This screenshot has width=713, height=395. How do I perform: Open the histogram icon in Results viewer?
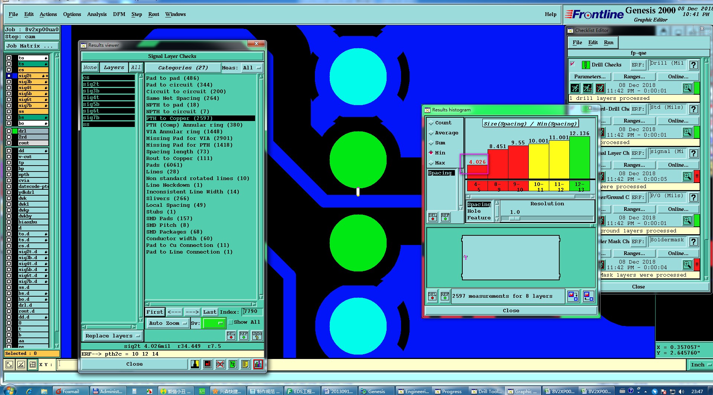(258, 364)
